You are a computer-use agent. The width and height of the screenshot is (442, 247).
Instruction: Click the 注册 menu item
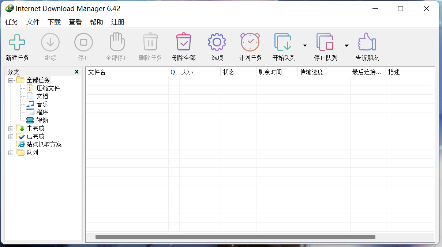(x=117, y=22)
